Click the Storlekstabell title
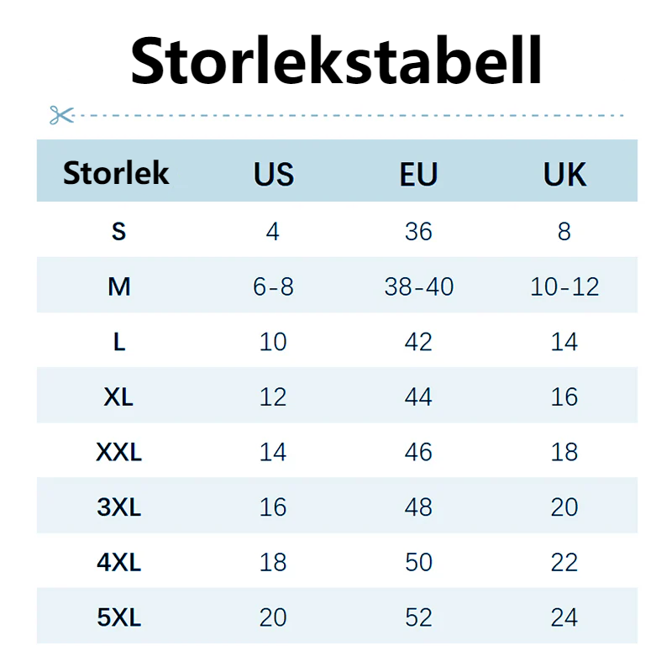This screenshot has height=672, width=672. (337, 60)
